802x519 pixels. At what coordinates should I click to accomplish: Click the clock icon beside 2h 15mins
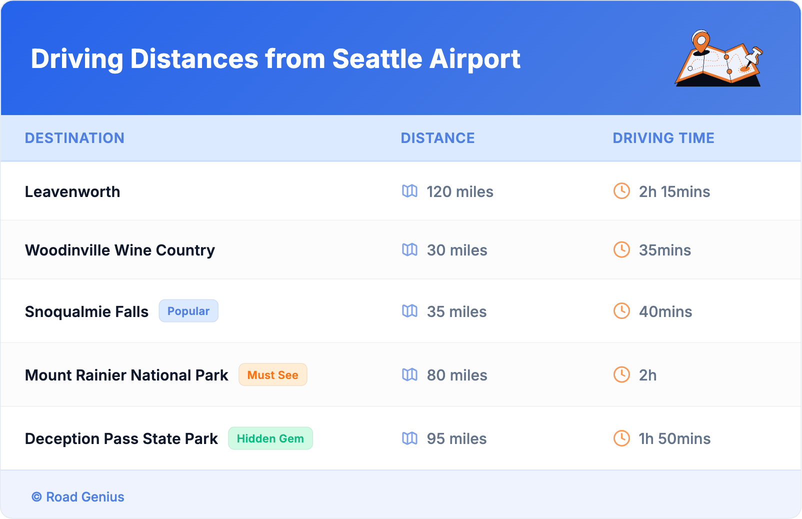click(621, 191)
